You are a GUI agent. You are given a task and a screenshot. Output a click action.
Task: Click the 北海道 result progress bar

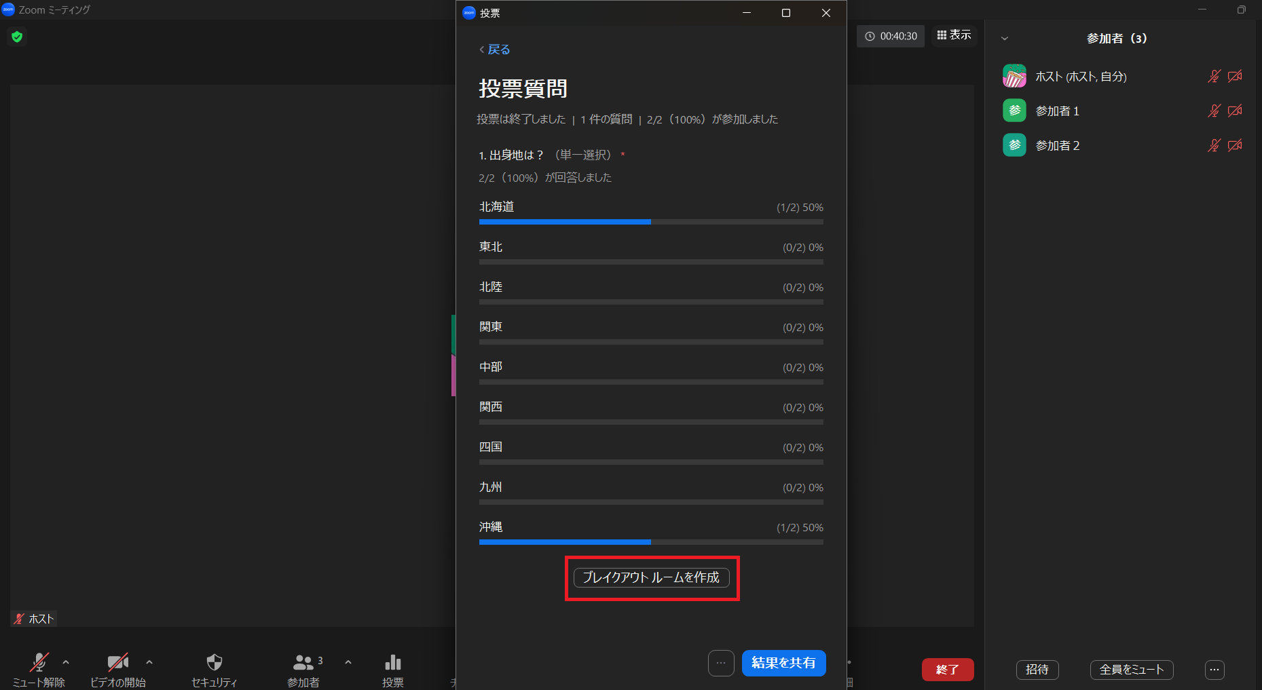651,222
